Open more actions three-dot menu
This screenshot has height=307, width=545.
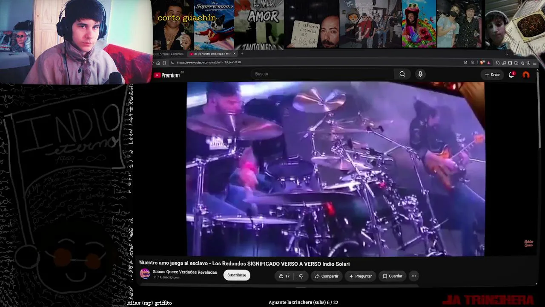tap(414, 276)
